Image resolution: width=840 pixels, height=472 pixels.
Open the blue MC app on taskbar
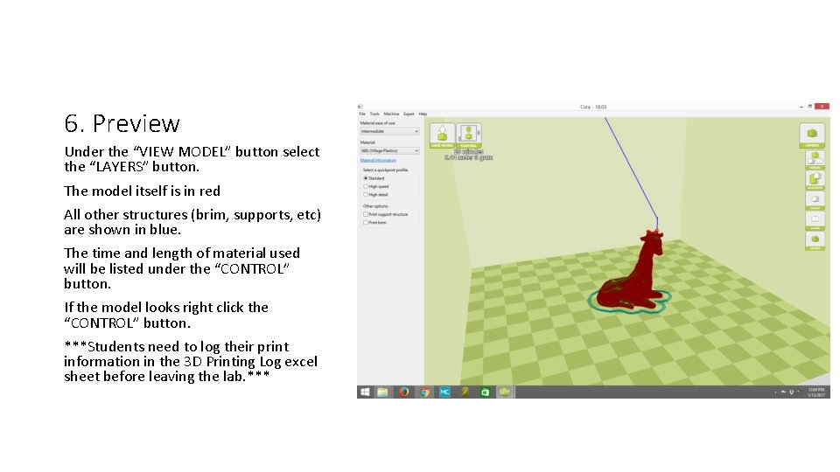click(x=444, y=392)
